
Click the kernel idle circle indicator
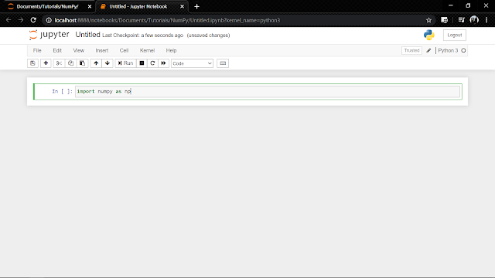click(463, 50)
